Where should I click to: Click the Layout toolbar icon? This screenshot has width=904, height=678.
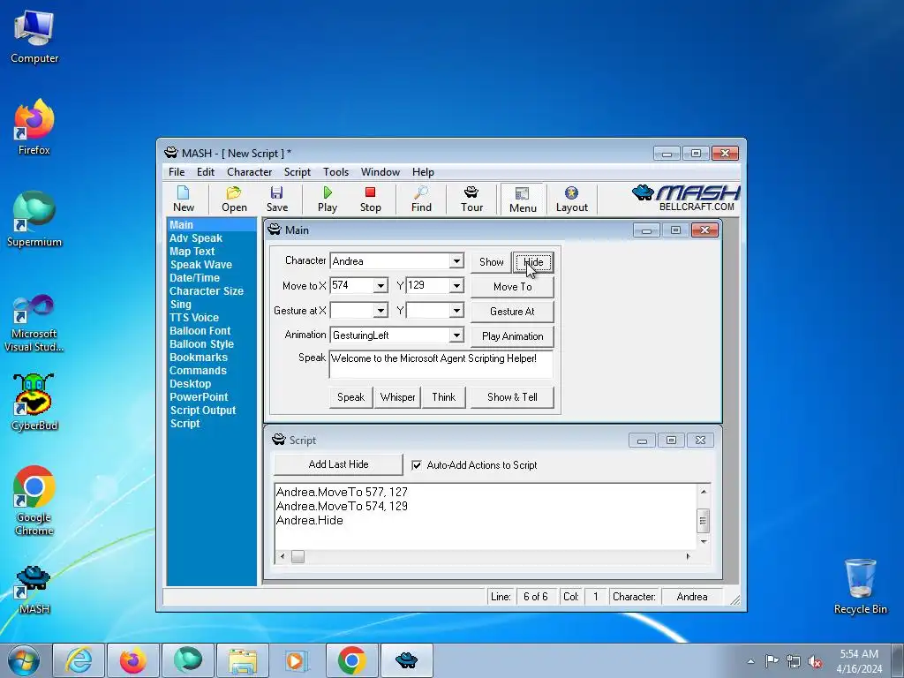(x=571, y=199)
